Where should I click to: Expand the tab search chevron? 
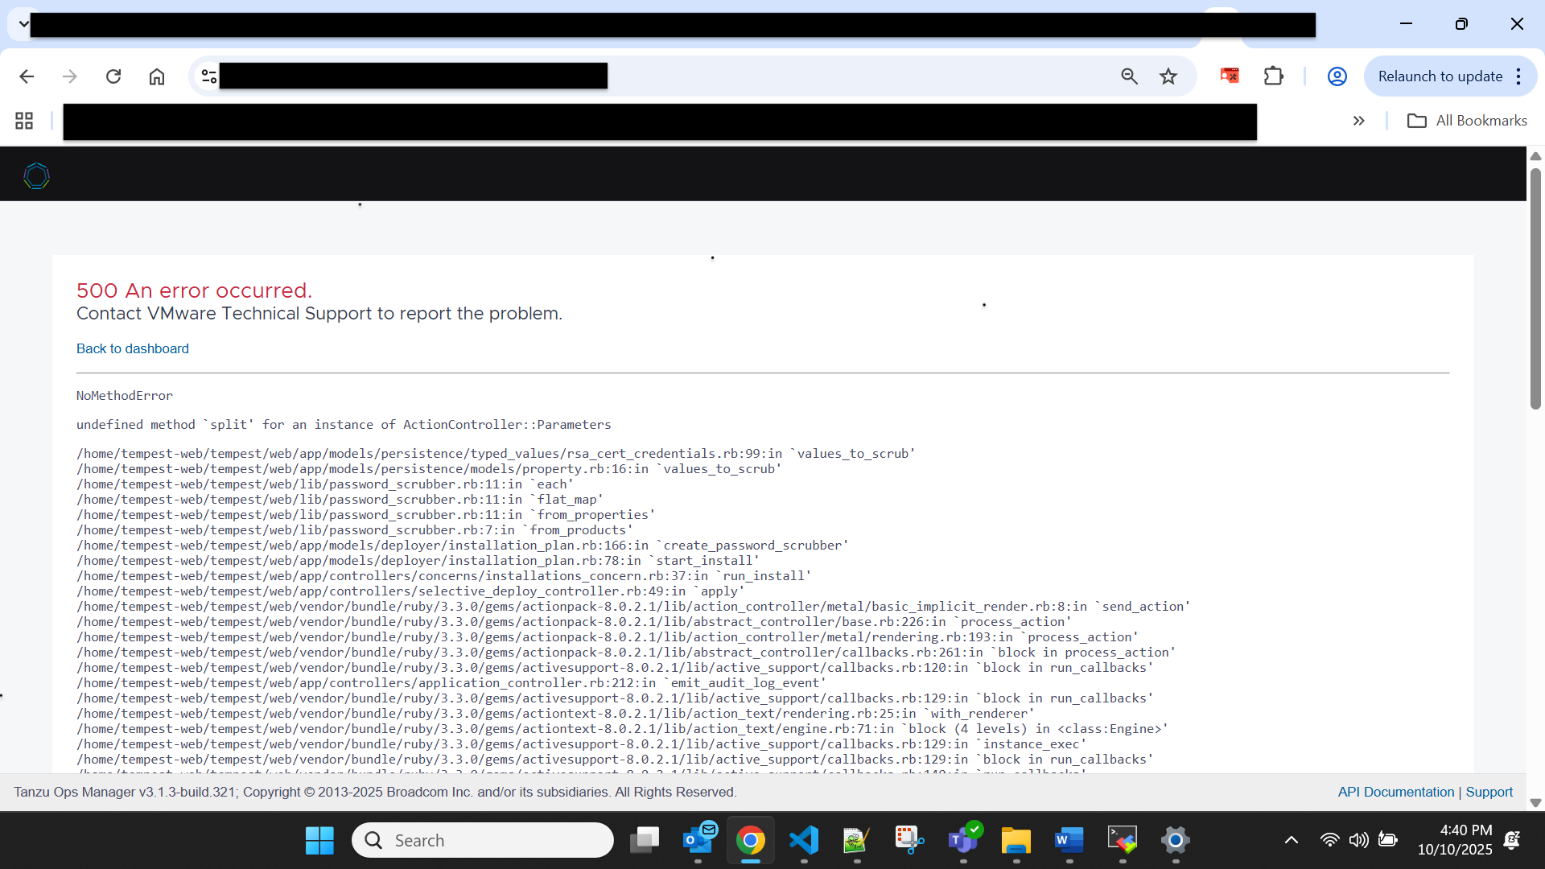click(x=24, y=24)
